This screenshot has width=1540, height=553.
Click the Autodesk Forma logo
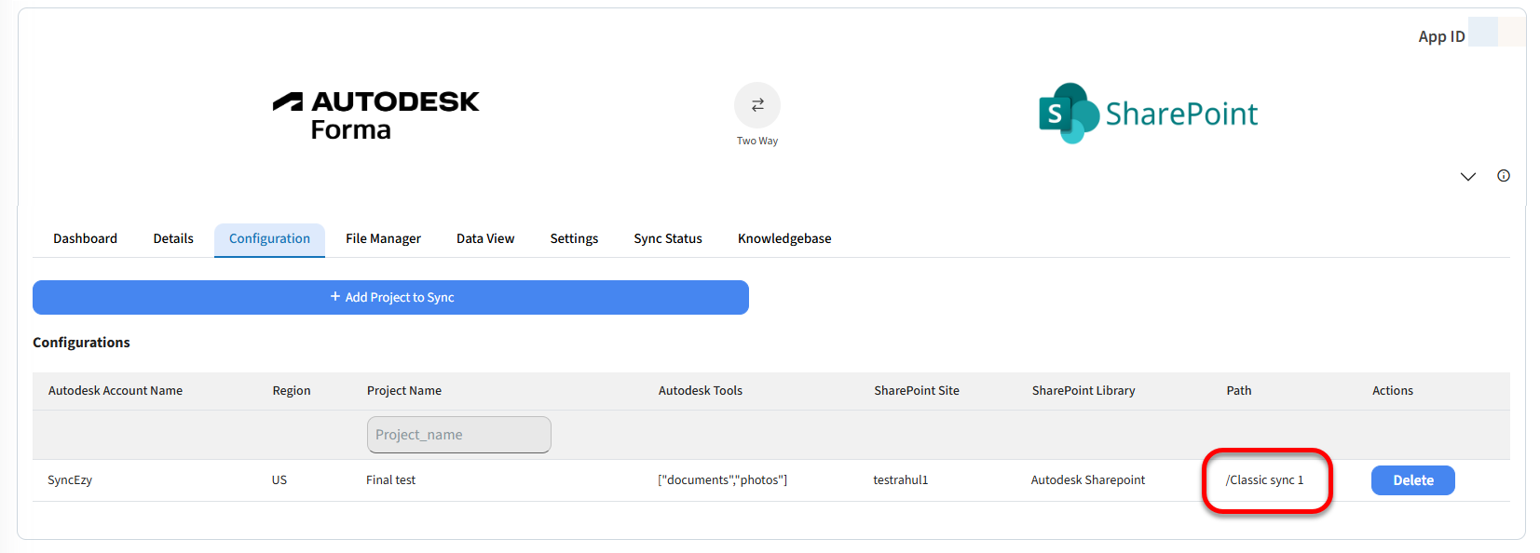click(375, 115)
